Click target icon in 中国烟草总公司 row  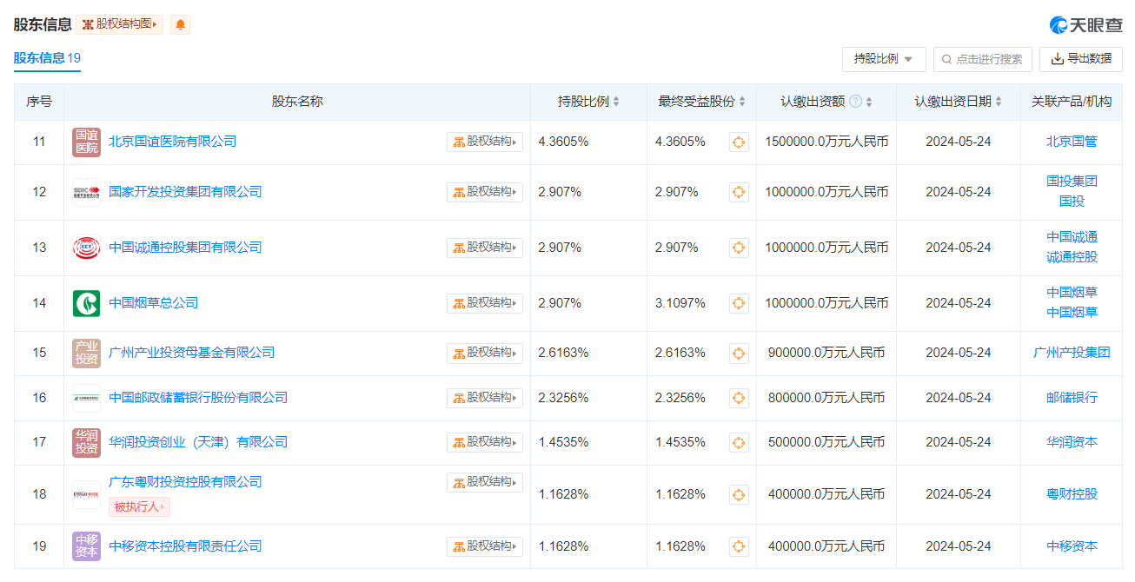click(739, 303)
